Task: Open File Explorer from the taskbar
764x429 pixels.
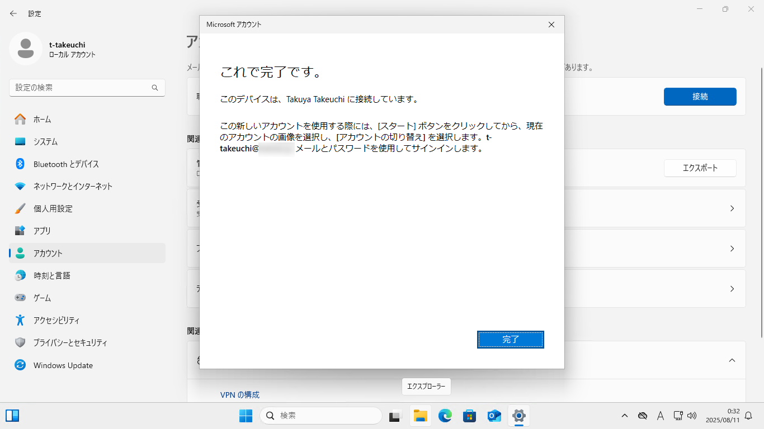Action: click(x=420, y=416)
